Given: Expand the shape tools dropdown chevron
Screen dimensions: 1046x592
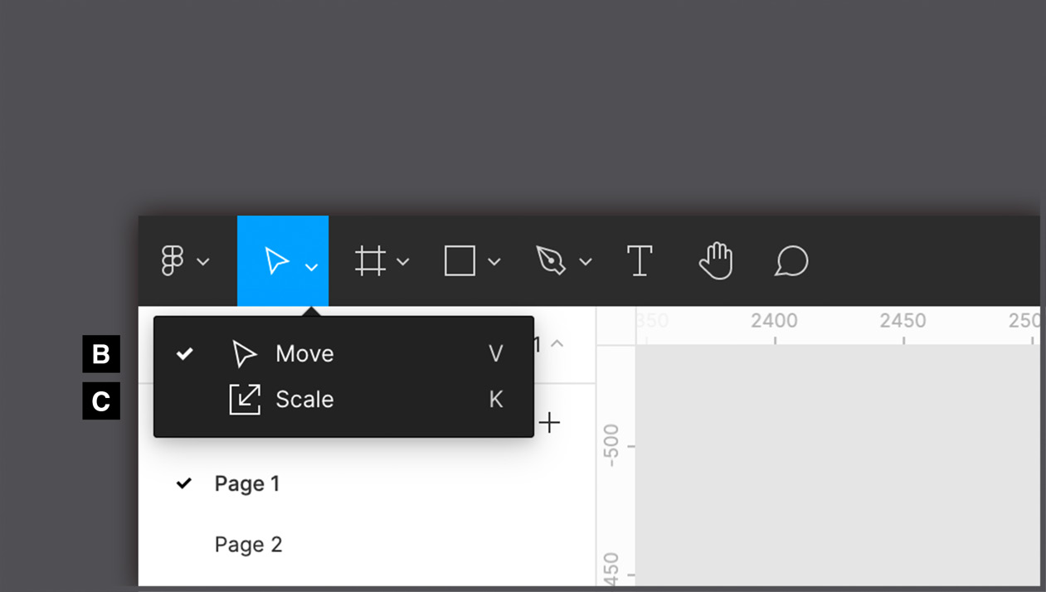Looking at the screenshot, I should coord(494,262).
